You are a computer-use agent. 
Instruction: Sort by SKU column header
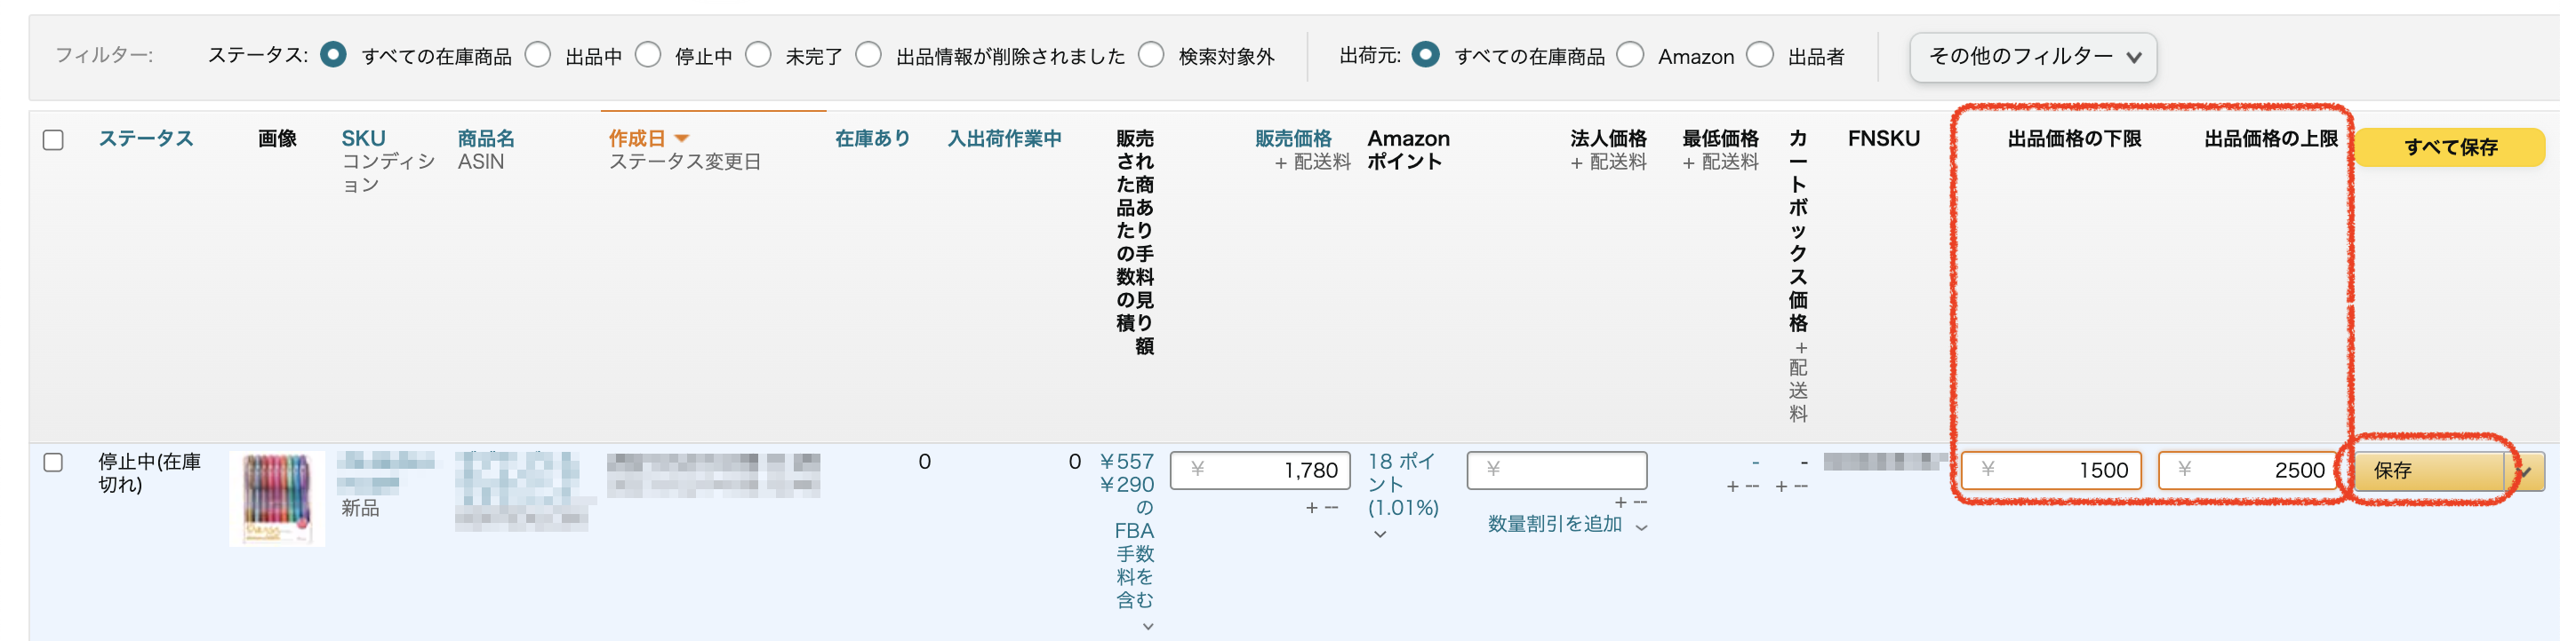coord(363,138)
